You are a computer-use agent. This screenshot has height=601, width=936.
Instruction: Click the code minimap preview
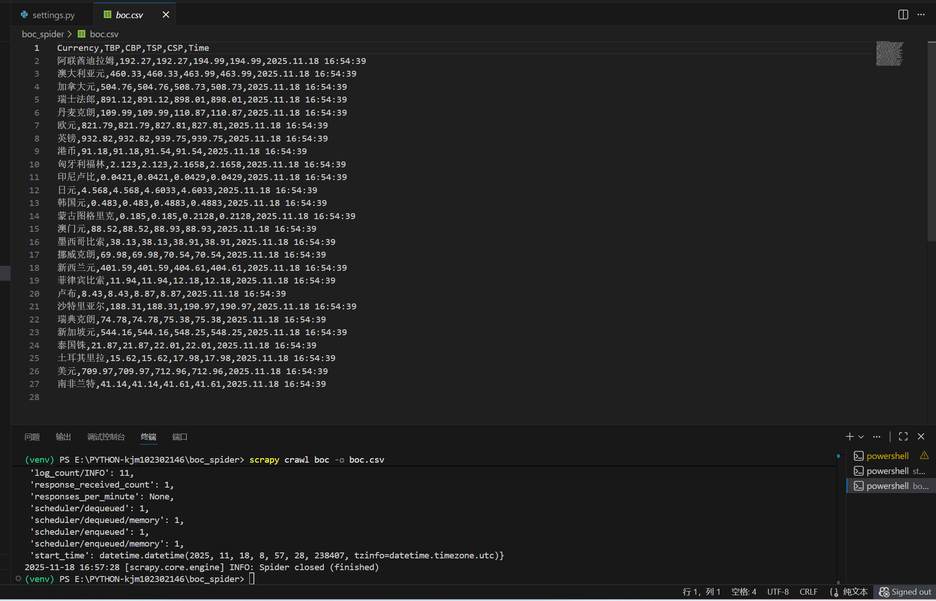(889, 54)
